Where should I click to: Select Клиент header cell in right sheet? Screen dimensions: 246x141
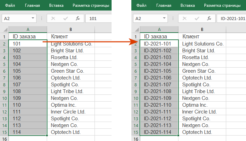tap(202, 37)
